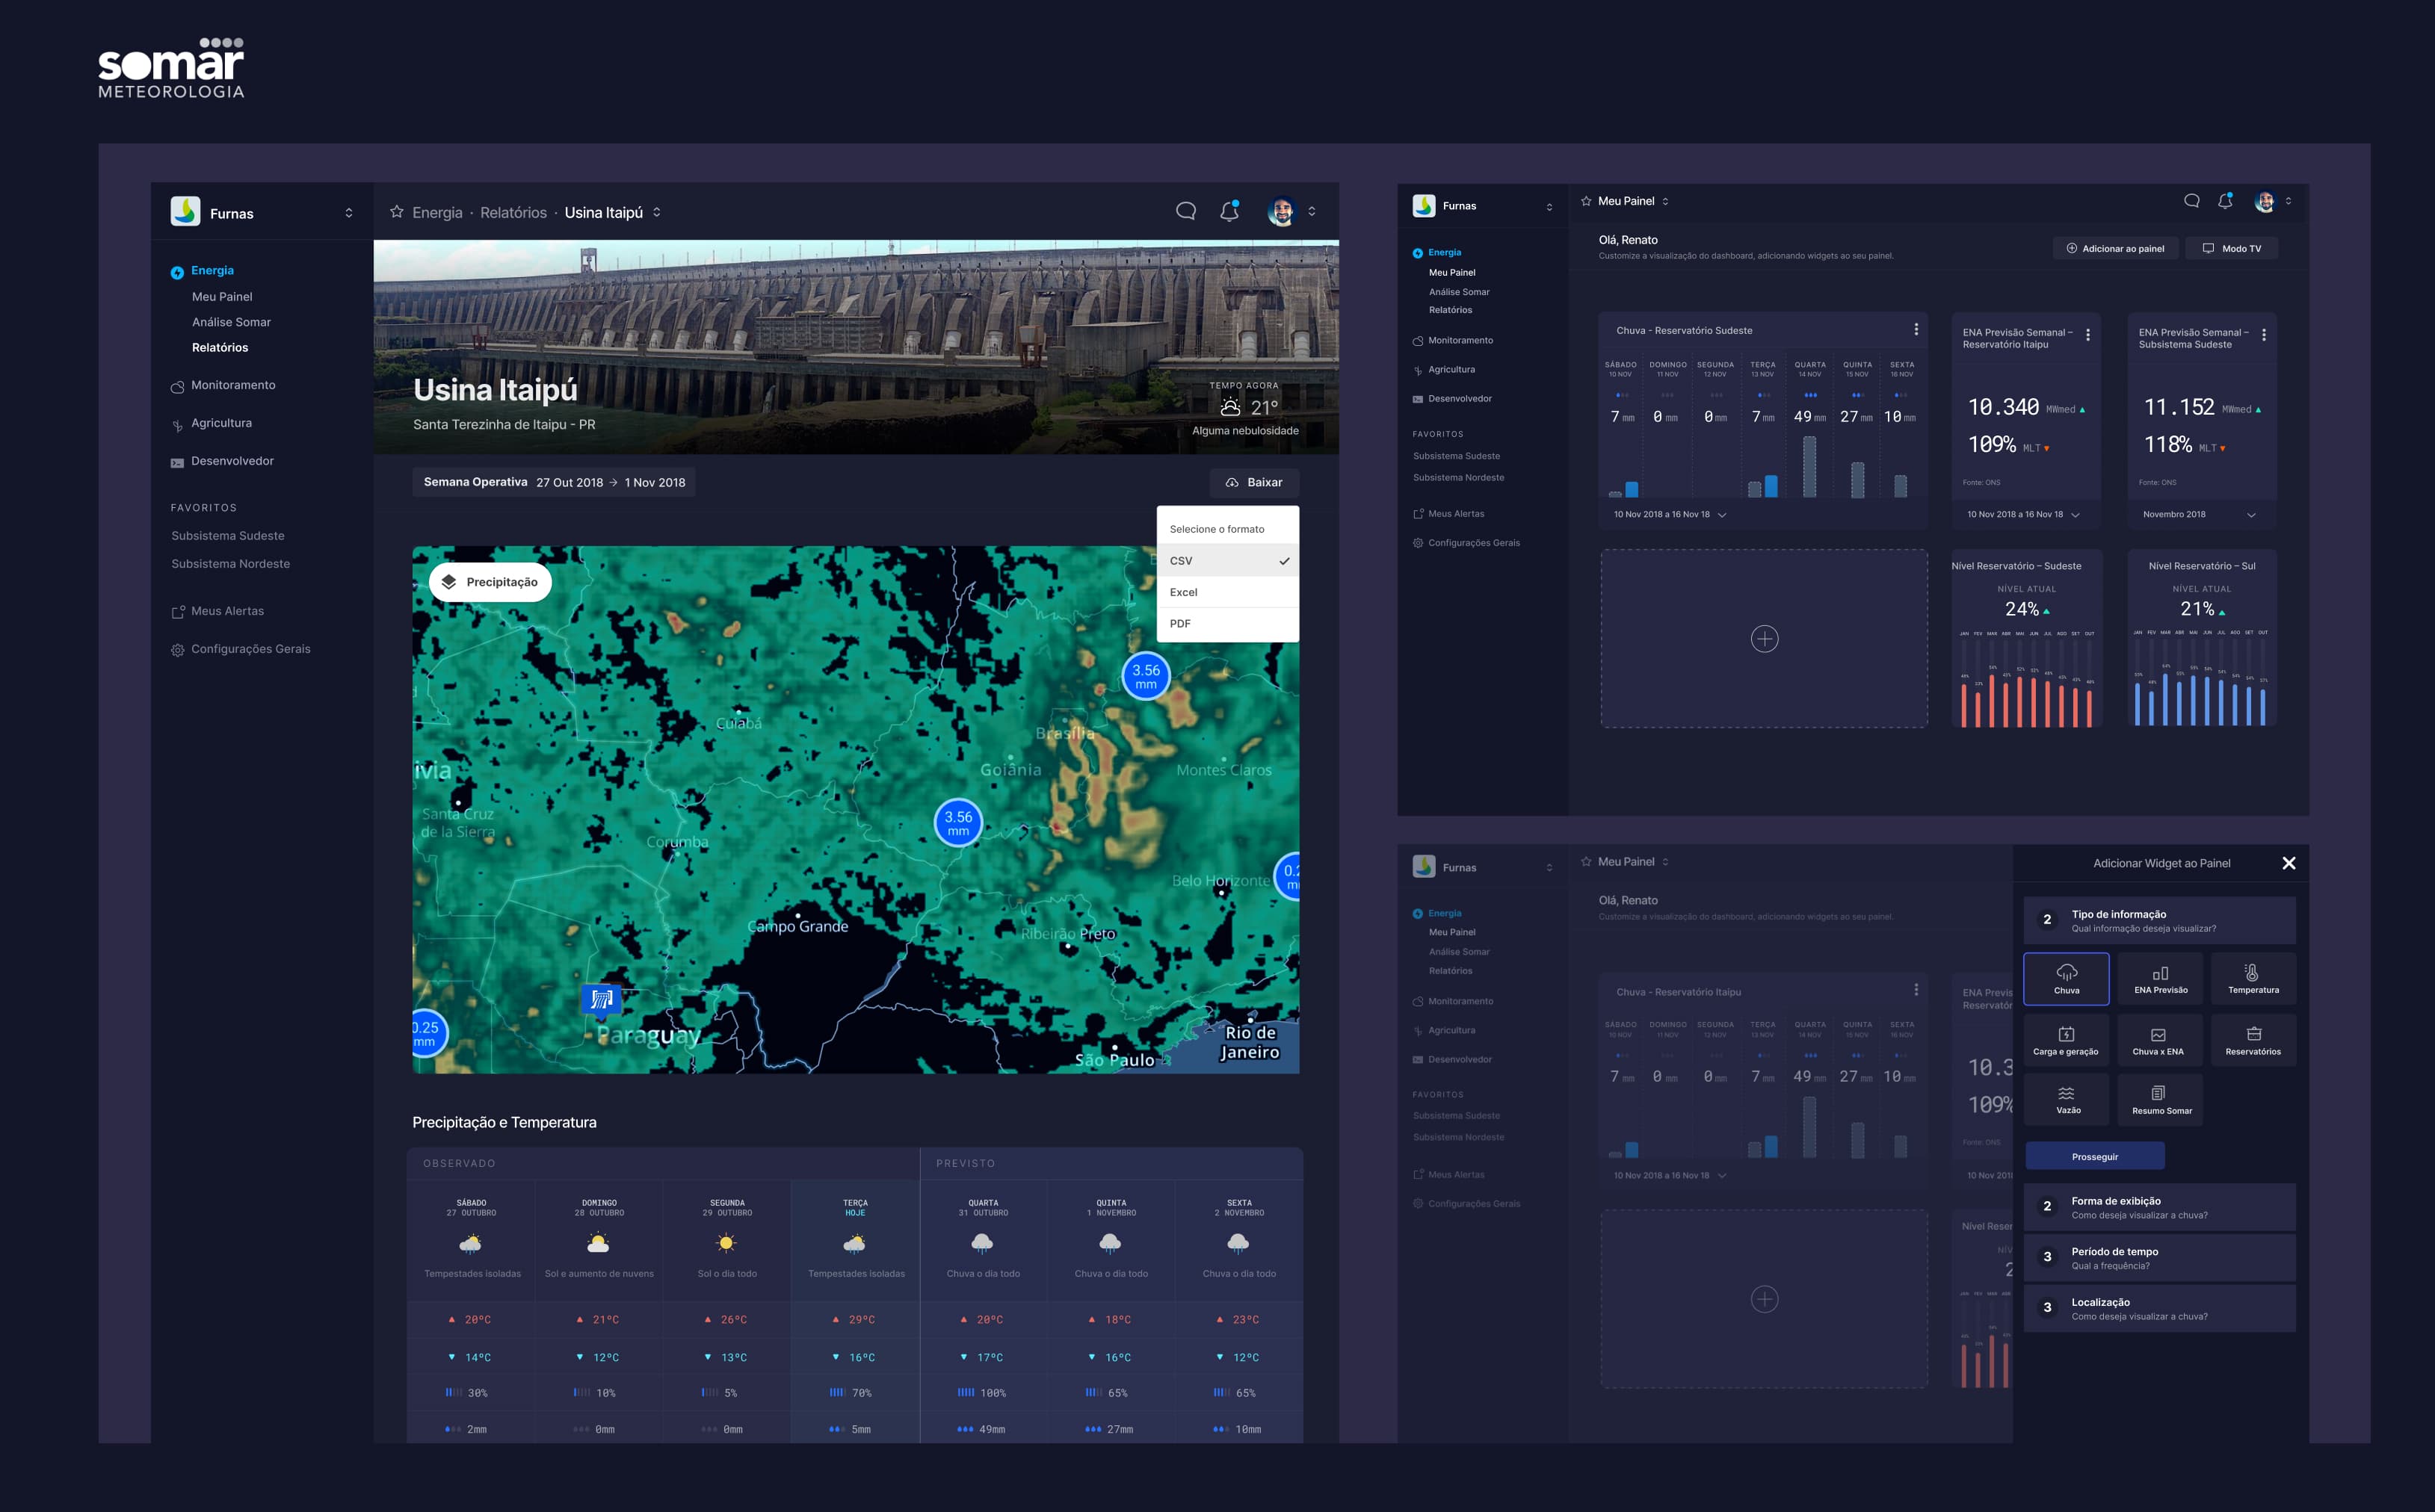Open chat icon in the Modo TV dashboard header
Viewport: 2435px width, 1512px height.
click(2191, 201)
